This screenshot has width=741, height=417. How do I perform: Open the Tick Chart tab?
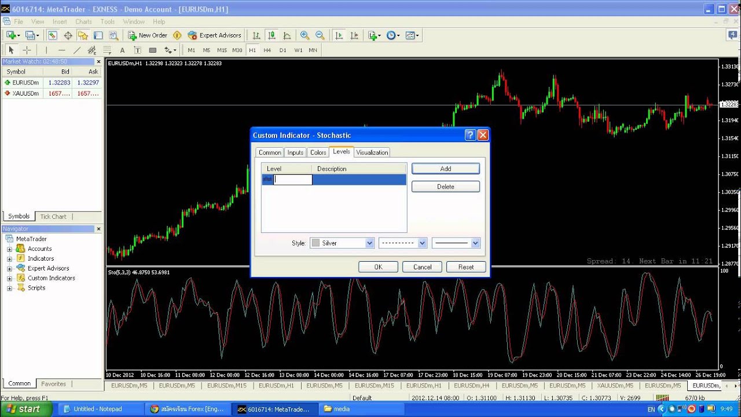(x=53, y=217)
